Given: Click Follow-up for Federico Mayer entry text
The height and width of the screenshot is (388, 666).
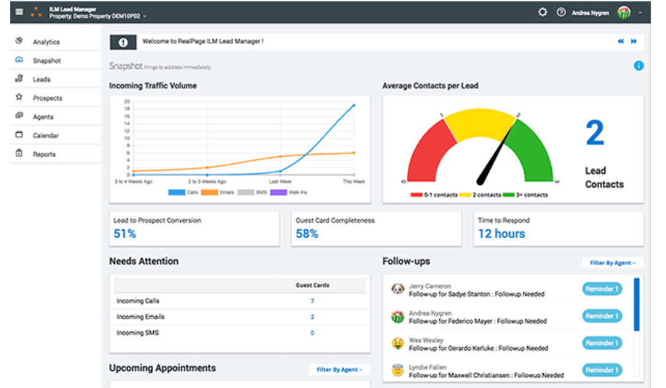Looking at the screenshot, I should (x=478, y=321).
